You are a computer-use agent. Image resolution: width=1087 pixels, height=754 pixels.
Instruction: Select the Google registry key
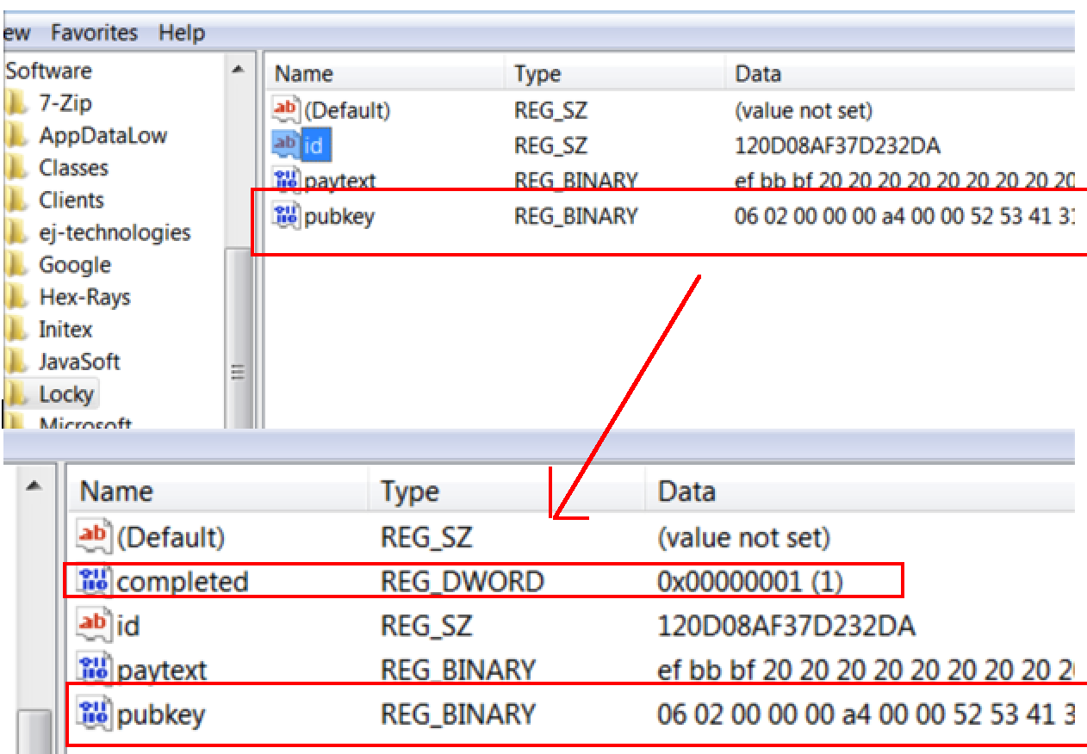(75, 265)
